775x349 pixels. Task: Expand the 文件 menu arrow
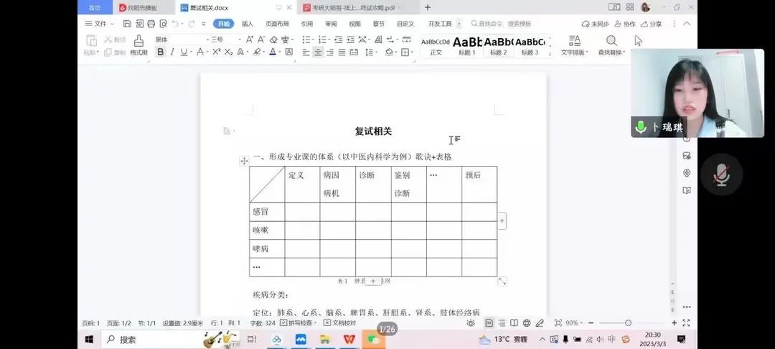coord(112,24)
